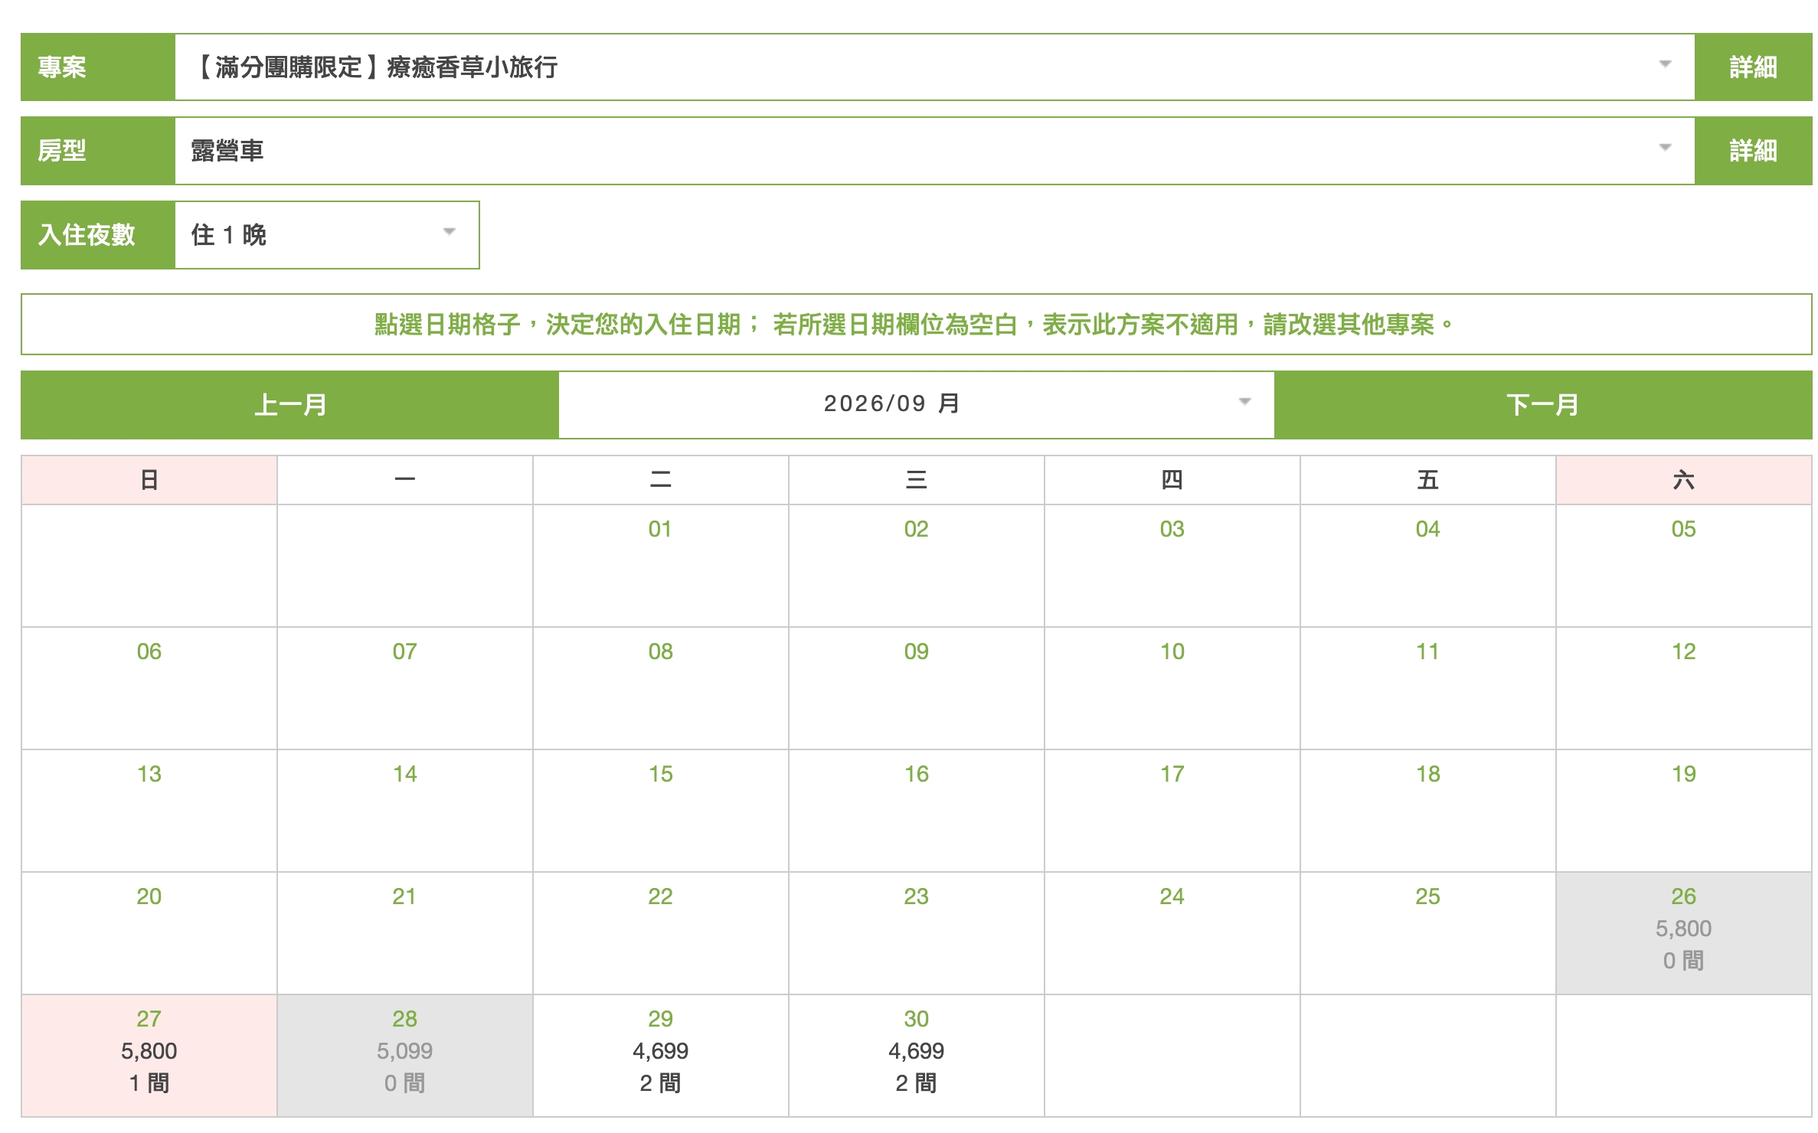Click calendar date 21
The width and height of the screenshot is (1818, 1133).
click(x=405, y=933)
